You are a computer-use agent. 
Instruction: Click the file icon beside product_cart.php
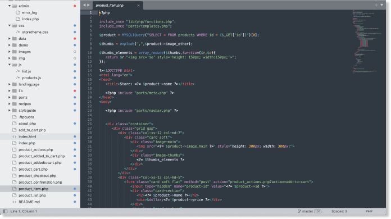(x=14, y=169)
